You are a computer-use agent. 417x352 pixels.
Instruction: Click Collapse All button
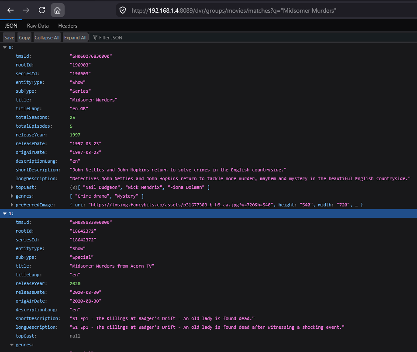click(47, 38)
